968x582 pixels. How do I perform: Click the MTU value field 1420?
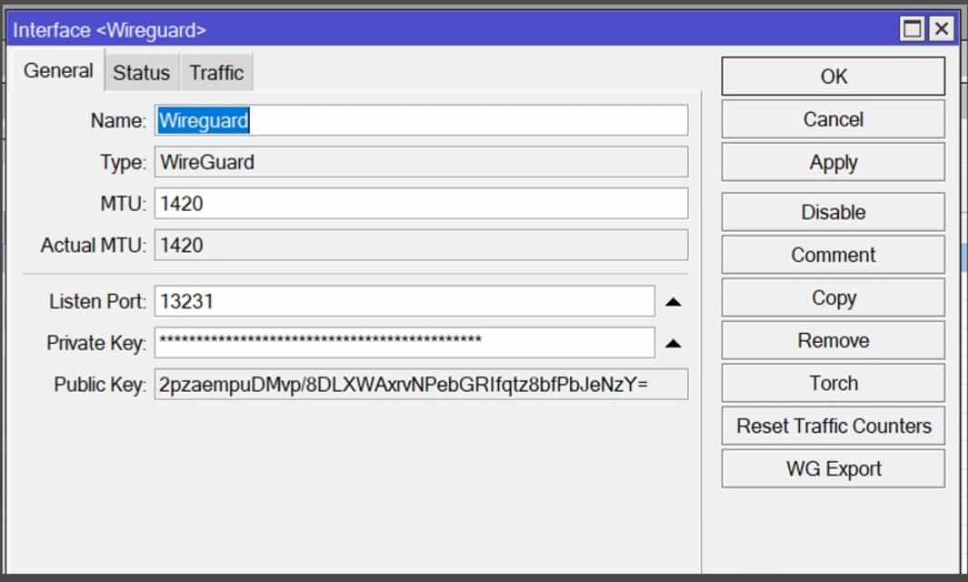point(421,204)
